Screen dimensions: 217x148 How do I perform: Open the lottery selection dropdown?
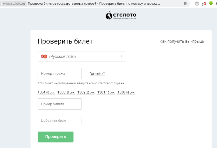pyautogui.click(x=82, y=56)
